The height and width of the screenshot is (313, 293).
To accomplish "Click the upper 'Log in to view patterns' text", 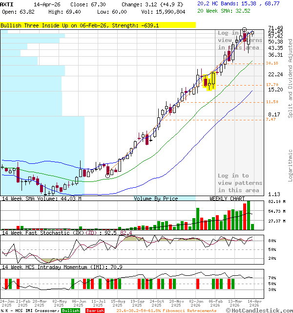I will pos(240,40).
